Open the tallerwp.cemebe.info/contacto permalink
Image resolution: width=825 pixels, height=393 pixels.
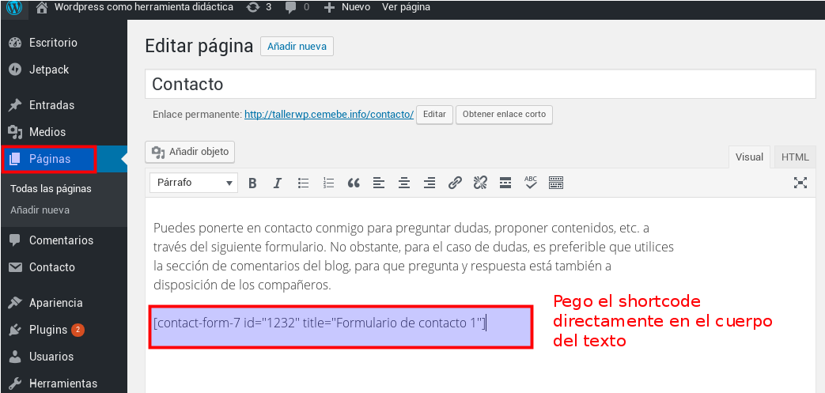pyautogui.click(x=328, y=114)
